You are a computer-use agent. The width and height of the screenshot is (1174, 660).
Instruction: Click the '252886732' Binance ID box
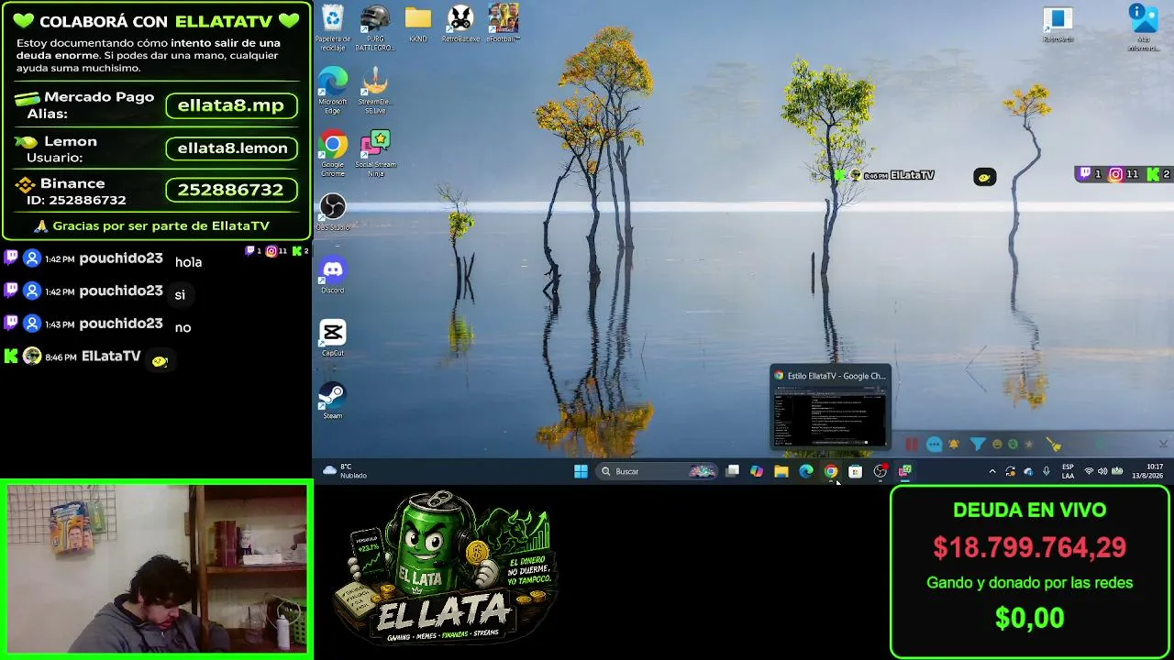(x=231, y=190)
